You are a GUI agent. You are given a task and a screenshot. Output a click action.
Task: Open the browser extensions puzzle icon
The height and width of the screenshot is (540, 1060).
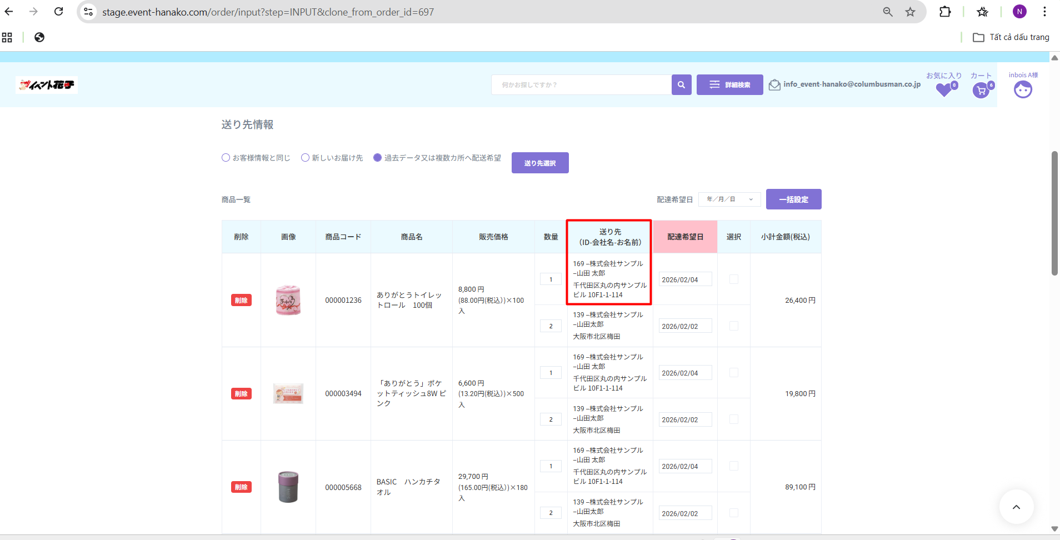coord(944,12)
